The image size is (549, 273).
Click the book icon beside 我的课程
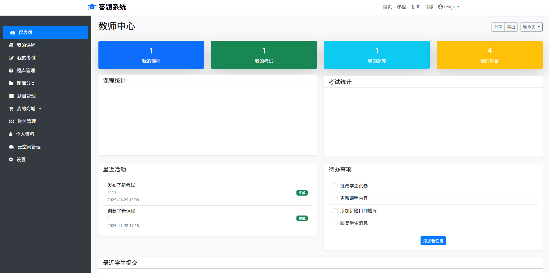(x=11, y=45)
